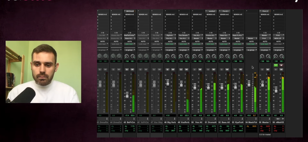Open Keys Fx ALL input selector dropdown
The width and height of the screenshot is (308, 142).
tap(237, 35)
